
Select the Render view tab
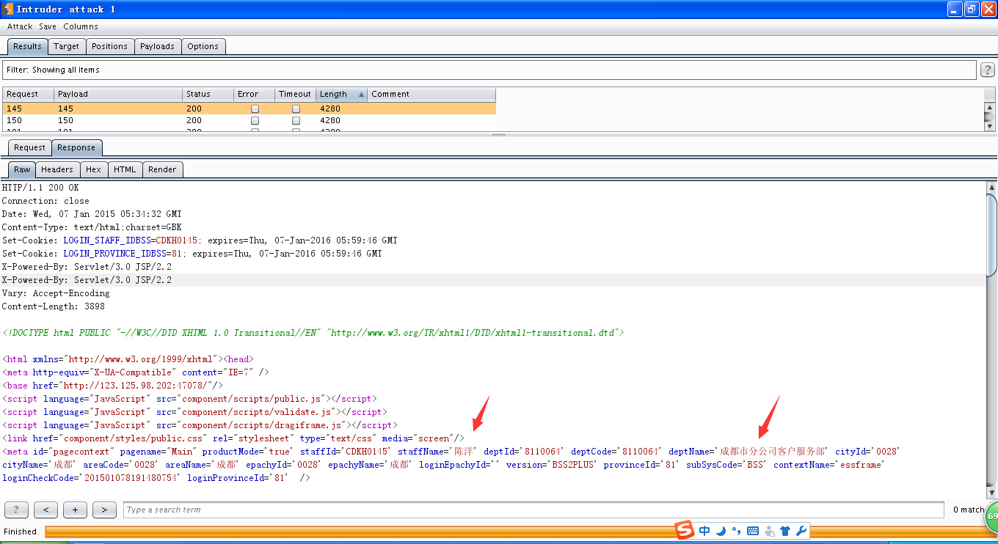(162, 169)
